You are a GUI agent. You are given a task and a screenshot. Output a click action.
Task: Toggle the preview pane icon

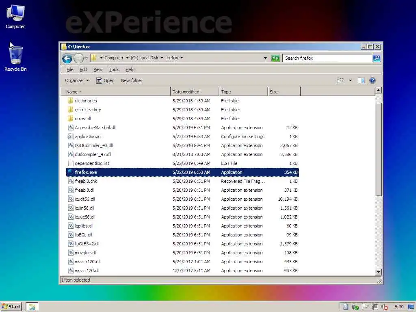point(361,80)
